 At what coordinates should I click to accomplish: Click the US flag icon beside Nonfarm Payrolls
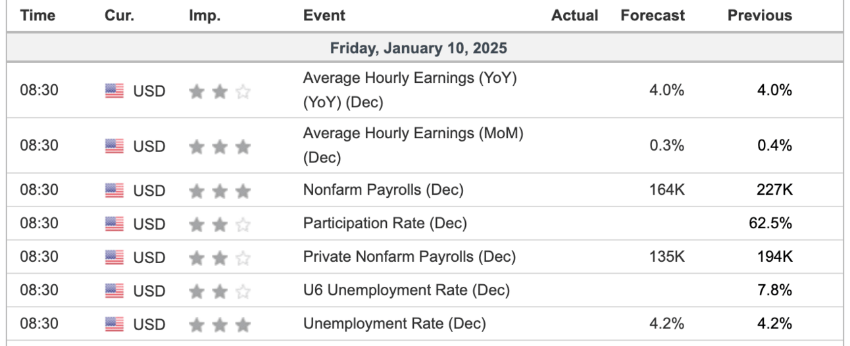[x=114, y=191]
